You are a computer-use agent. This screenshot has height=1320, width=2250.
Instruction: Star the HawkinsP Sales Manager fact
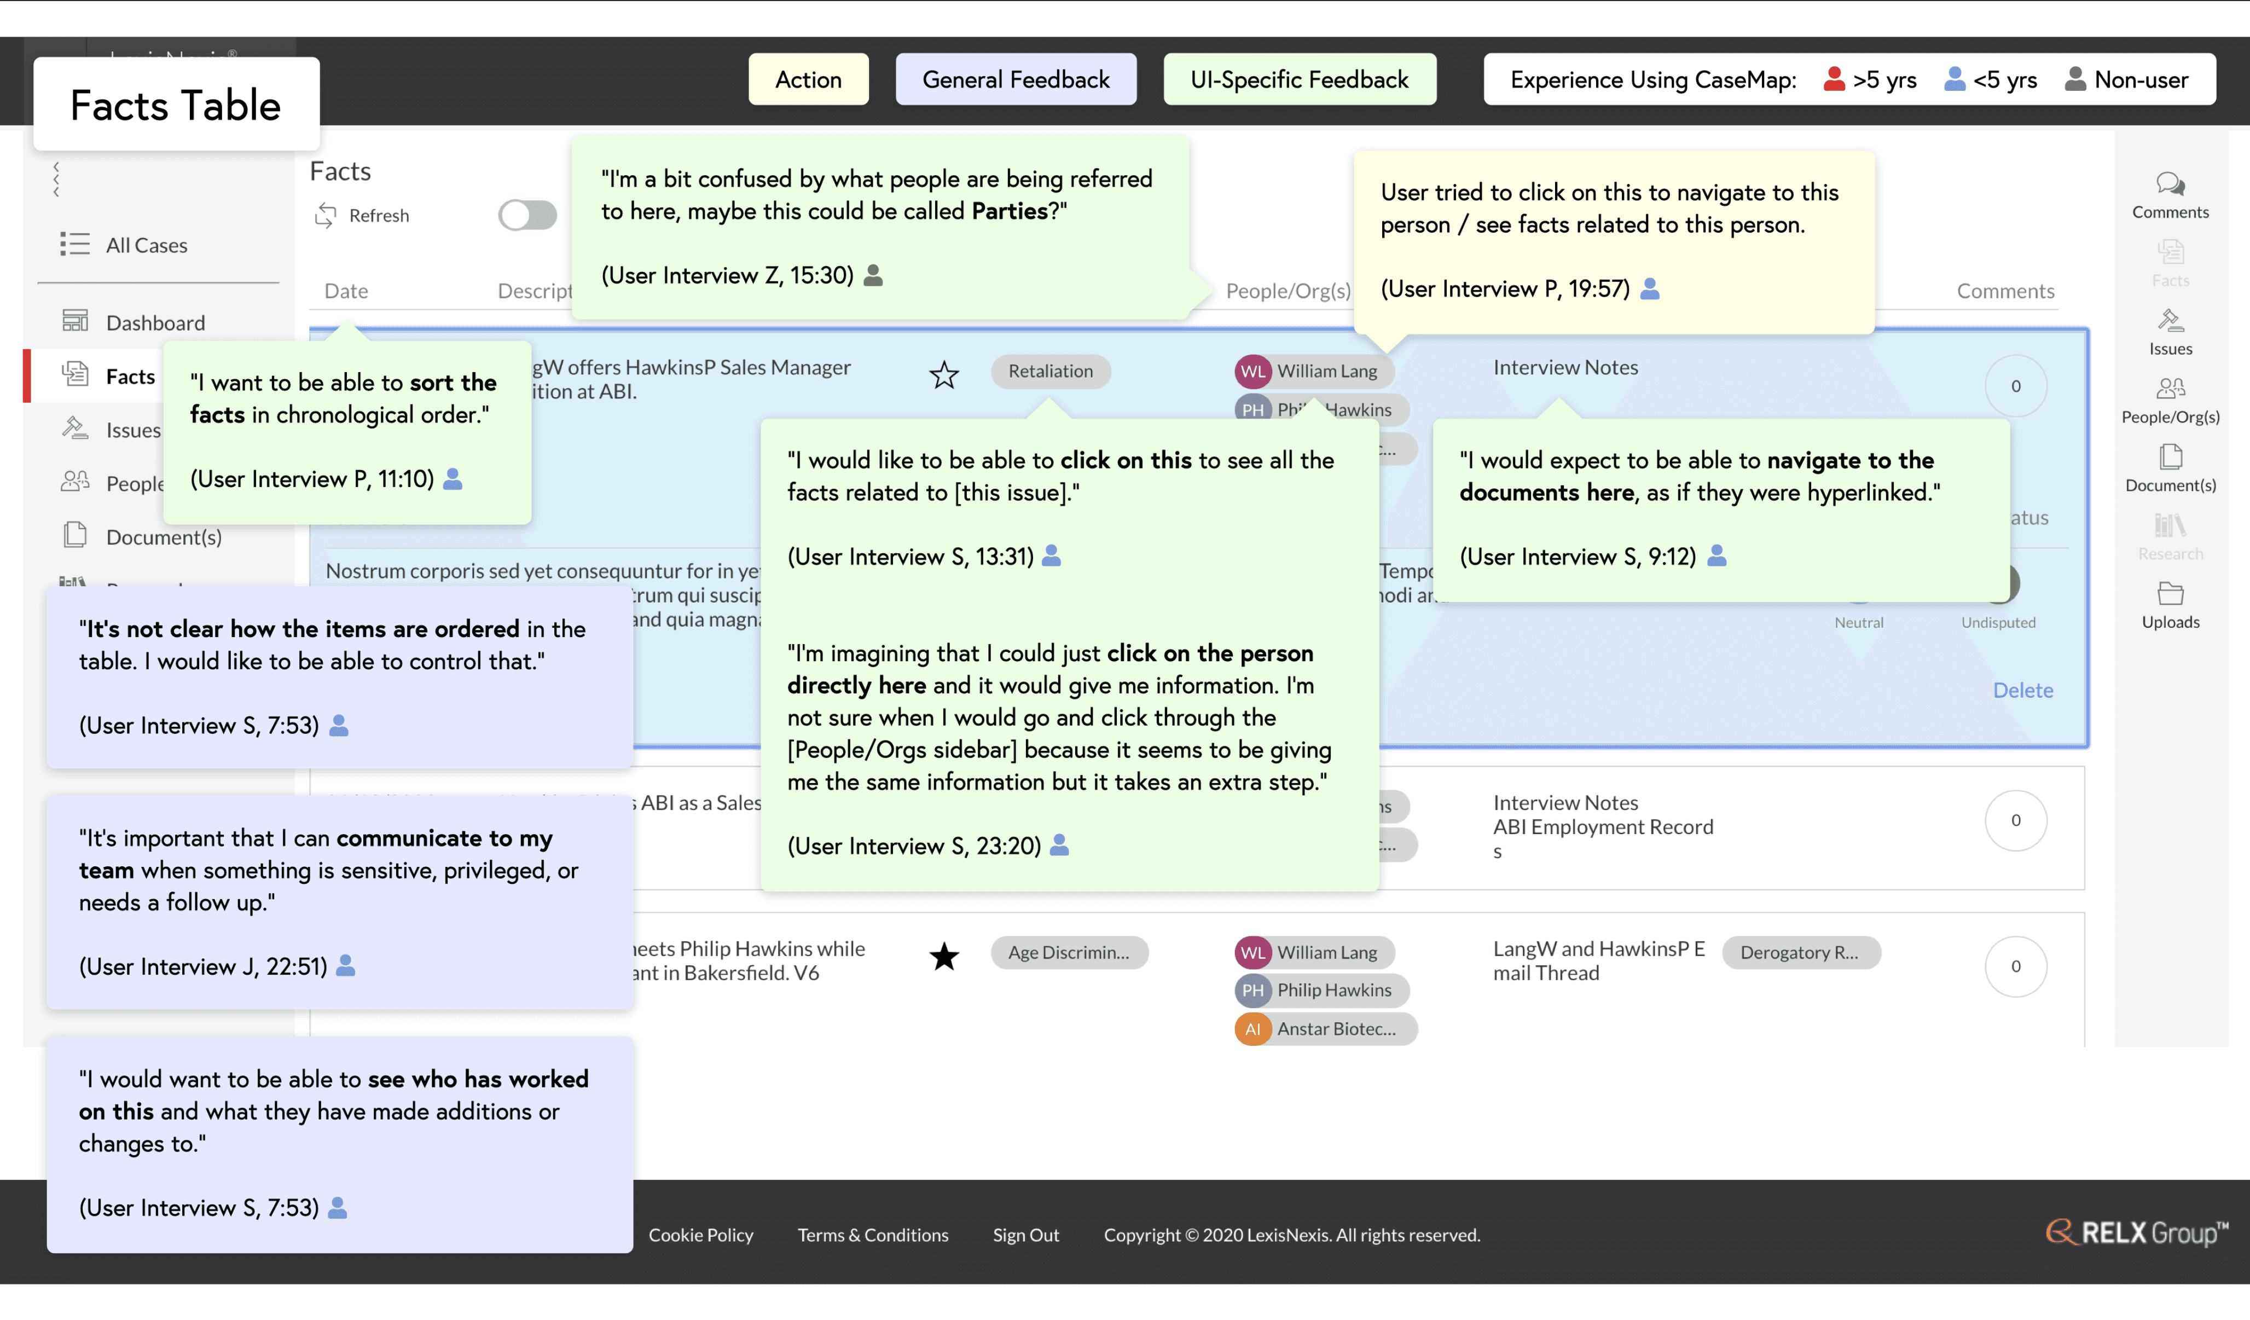[944, 374]
